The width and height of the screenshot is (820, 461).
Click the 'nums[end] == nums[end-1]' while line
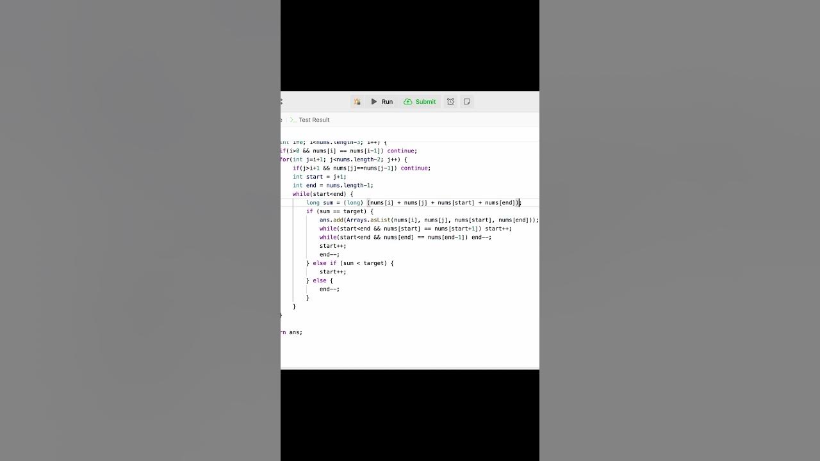[406, 238]
